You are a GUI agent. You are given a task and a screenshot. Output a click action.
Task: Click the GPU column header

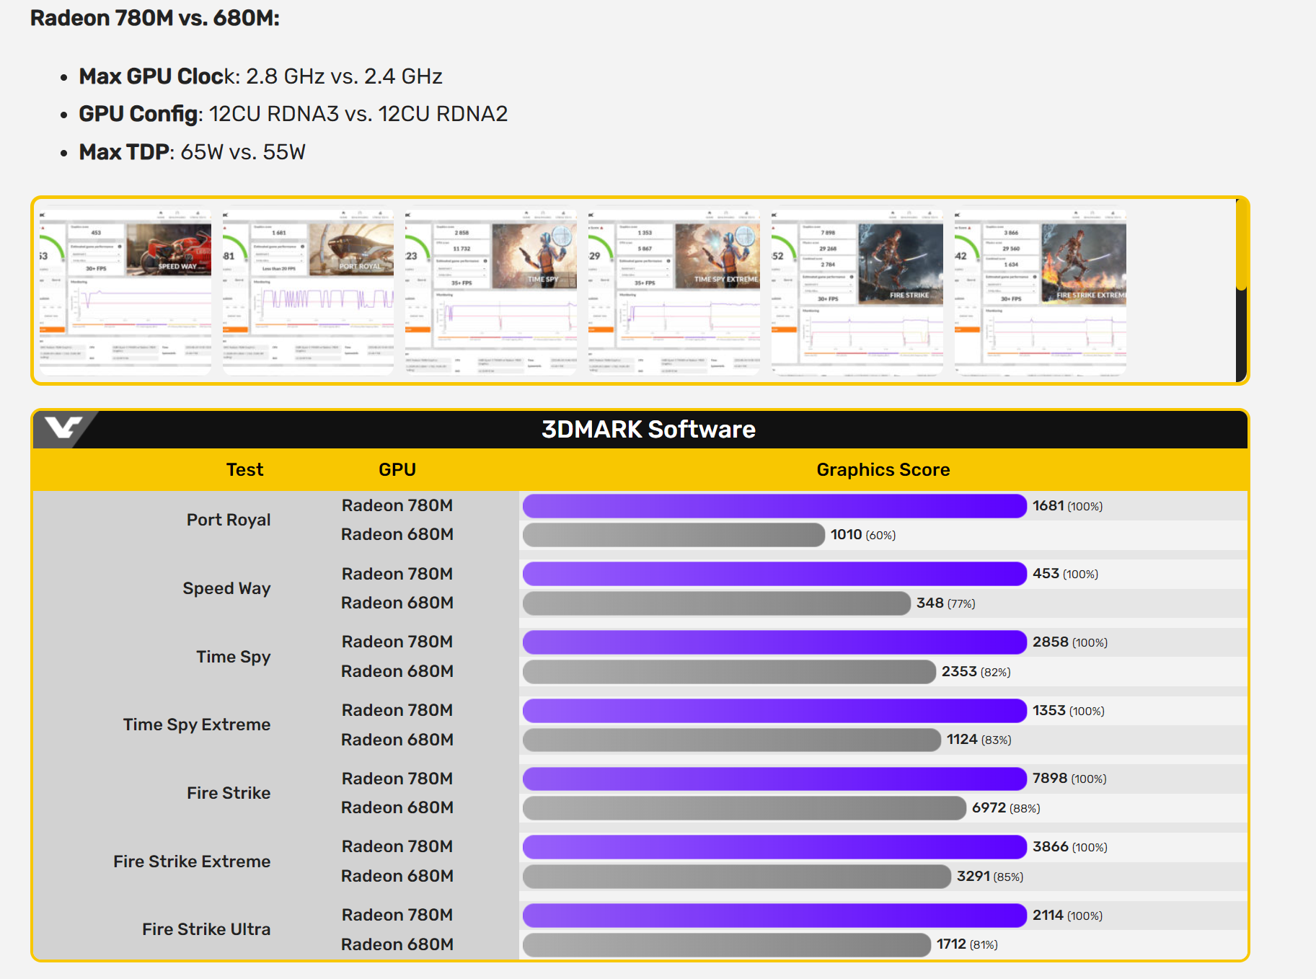[397, 470]
